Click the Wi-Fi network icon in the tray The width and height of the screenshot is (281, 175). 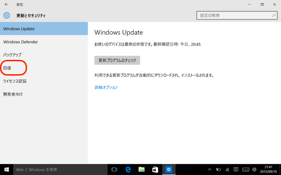(x=227, y=169)
